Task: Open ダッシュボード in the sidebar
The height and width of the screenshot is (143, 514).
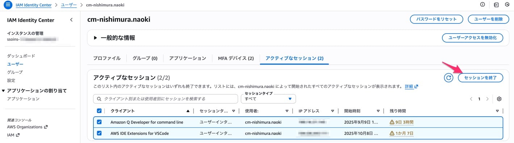Action: click(21, 56)
